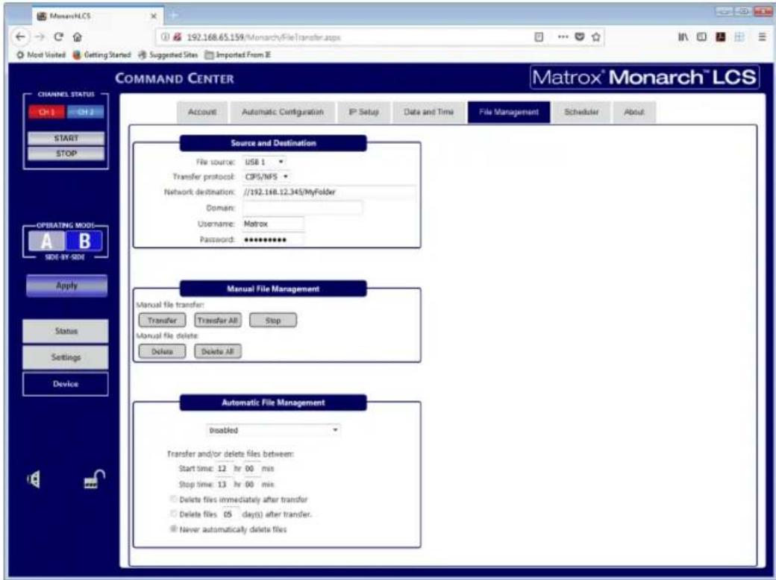
Task: Select operating mode B
Action: point(84,242)
